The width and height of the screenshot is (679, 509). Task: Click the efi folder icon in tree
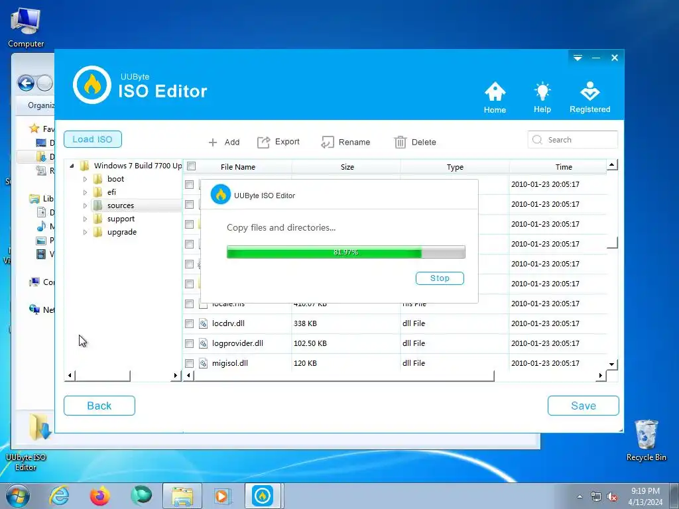(x=98, y=192)
